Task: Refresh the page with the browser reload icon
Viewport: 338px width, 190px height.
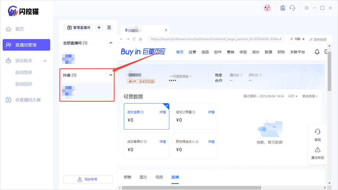Action: pos(134,39)
